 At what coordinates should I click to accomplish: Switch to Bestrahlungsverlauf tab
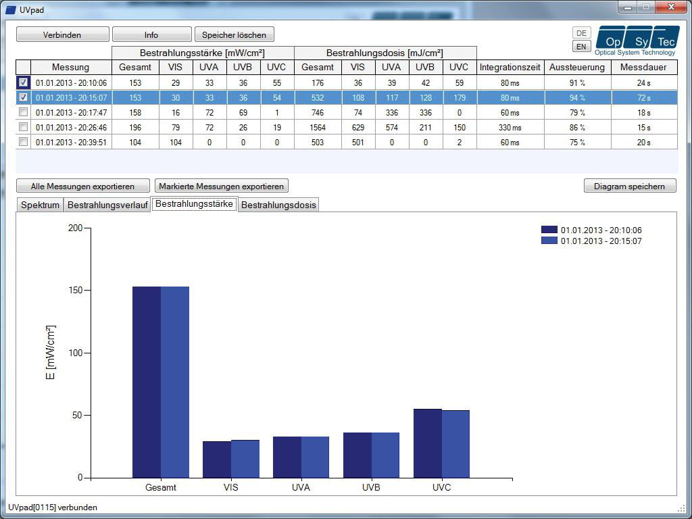[x=107, y=205]
